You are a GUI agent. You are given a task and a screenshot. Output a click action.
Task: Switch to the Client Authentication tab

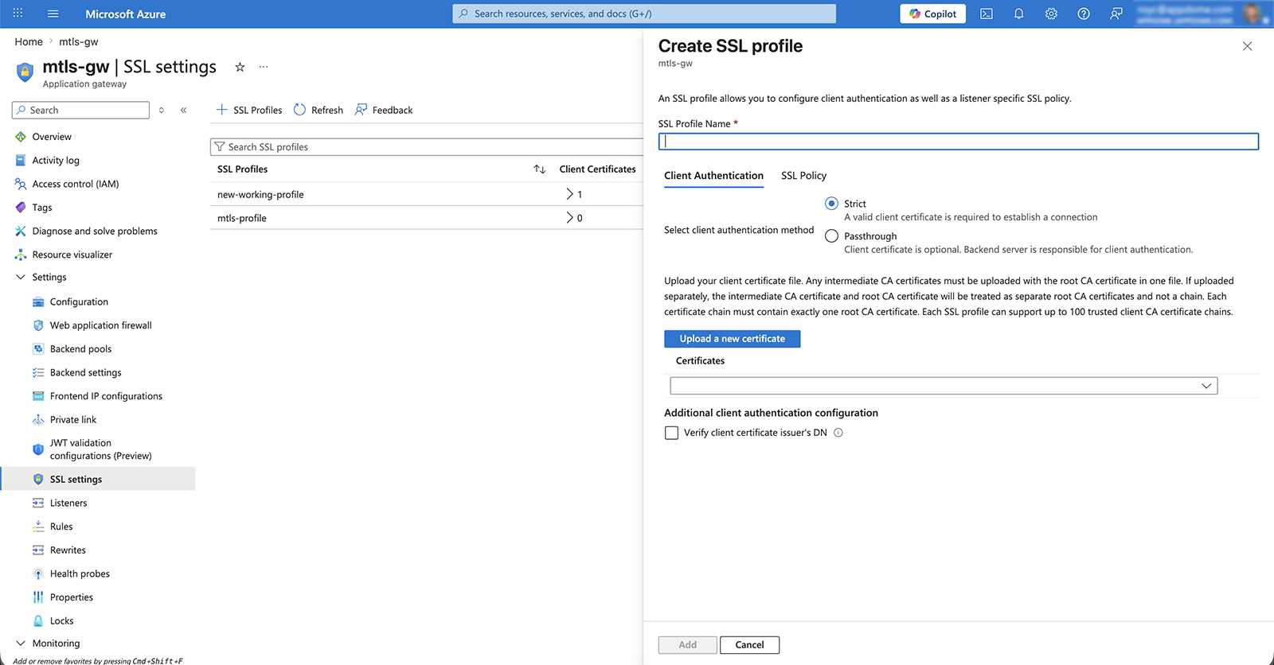click(x=713, y=176)
